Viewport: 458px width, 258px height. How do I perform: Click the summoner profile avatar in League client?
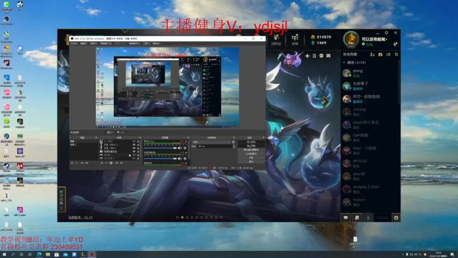coord(351,39)
